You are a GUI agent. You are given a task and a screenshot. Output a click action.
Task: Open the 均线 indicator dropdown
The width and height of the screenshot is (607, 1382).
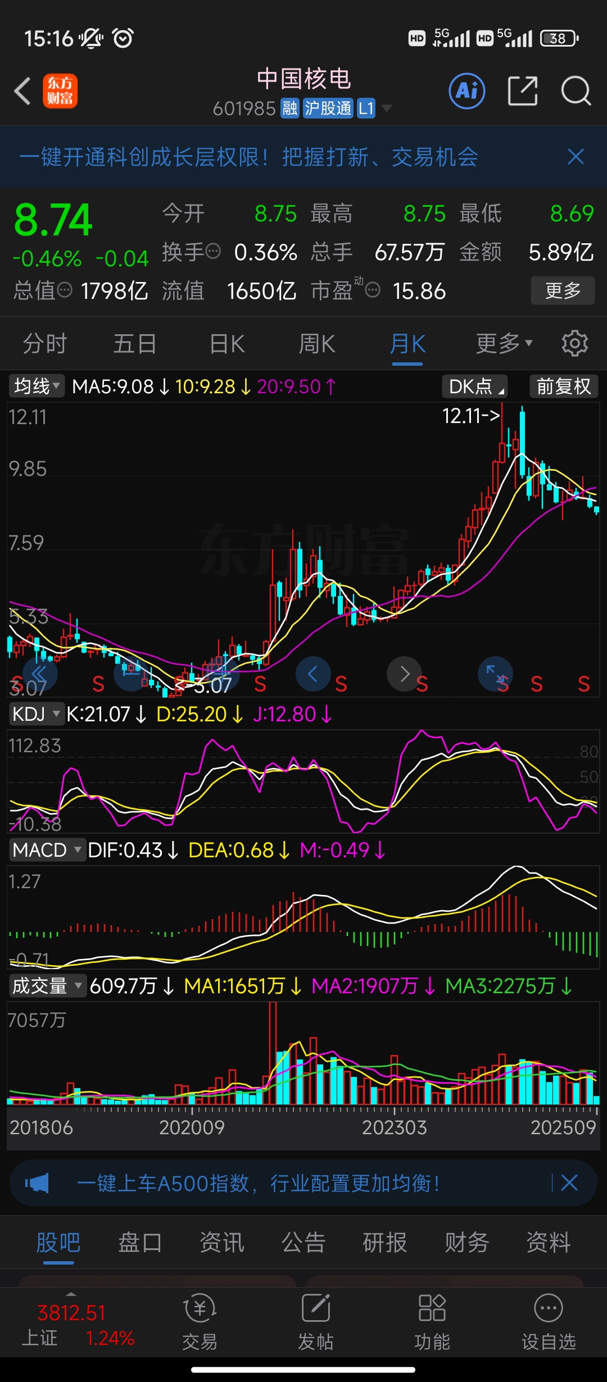tap(36, 387)
